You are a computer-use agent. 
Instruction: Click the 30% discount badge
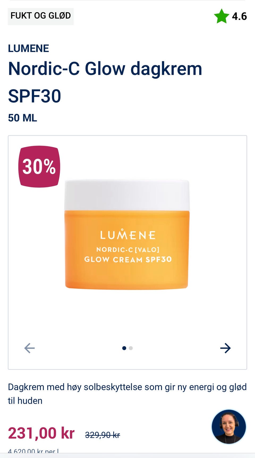tap(39, 167)
